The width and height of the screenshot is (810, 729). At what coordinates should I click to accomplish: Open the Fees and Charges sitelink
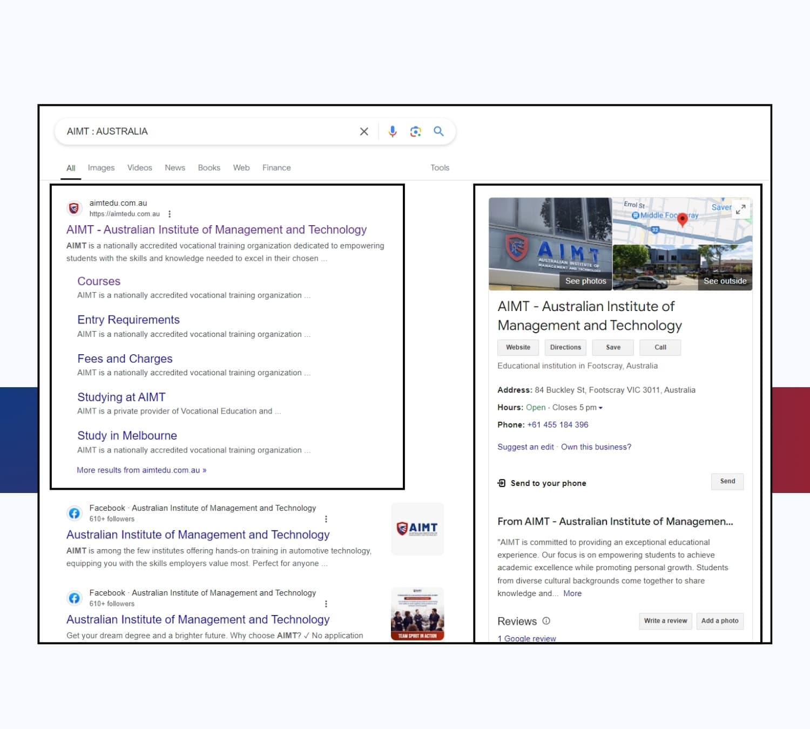125,359
